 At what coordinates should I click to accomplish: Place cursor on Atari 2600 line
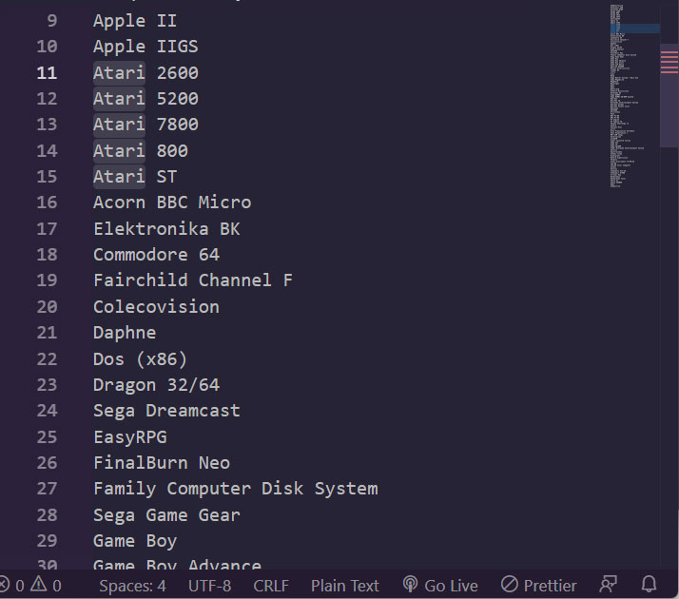(145, 72)
